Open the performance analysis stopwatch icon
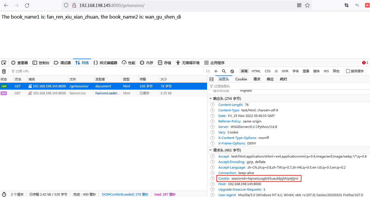This screenshot has width=370, height=197. tap(4, 194)
